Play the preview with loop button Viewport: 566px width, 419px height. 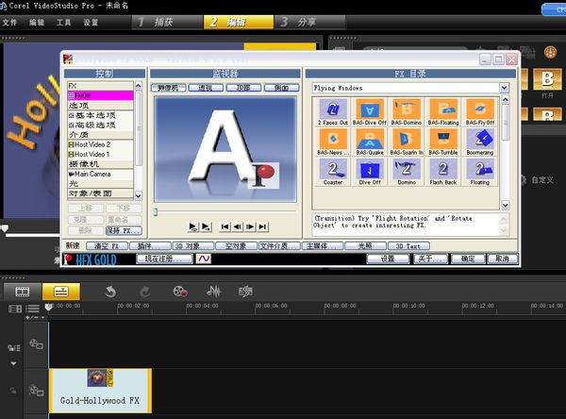click(193, 226)
